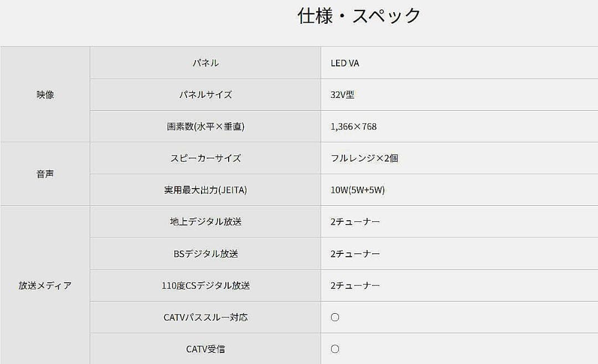
Task: Click the 画素数(水平×垂直) label
Action: (x=205, y=126)
